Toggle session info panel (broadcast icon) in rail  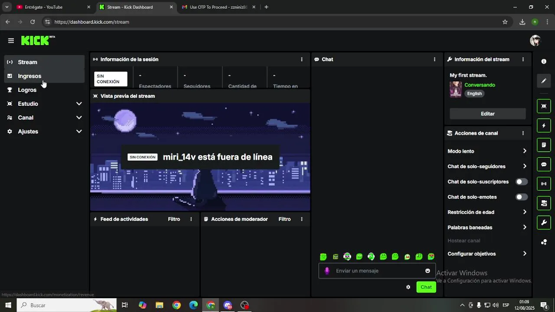[x=544, y=184]
